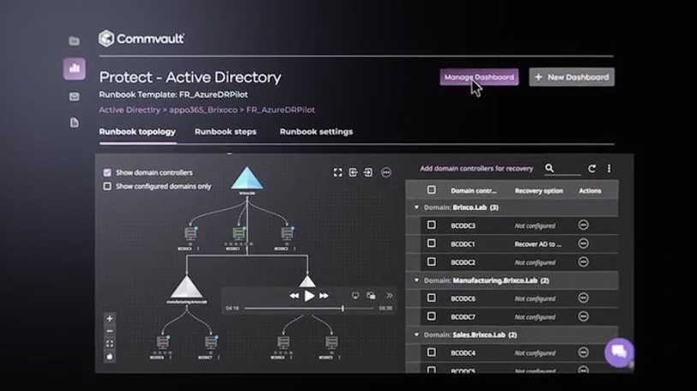697x391 pixels.
Task: Check the box for BCODC4
Action: pos(432,352)
